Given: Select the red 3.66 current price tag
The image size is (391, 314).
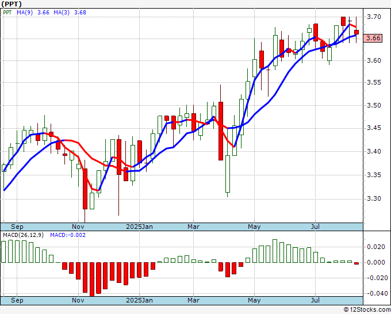Looking at the screenshot, I should 373,38.
